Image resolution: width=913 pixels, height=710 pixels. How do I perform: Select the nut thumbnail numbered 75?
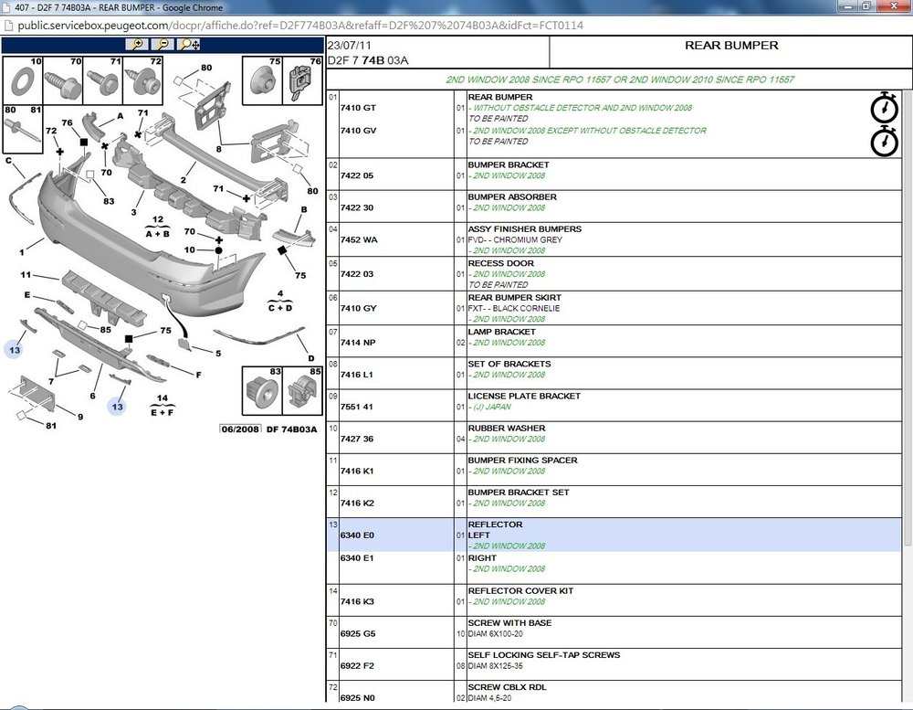pos(263,80)
